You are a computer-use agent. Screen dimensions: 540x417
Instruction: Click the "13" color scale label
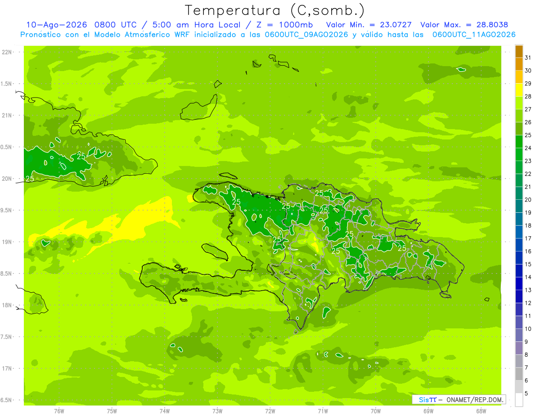(528, 290)
